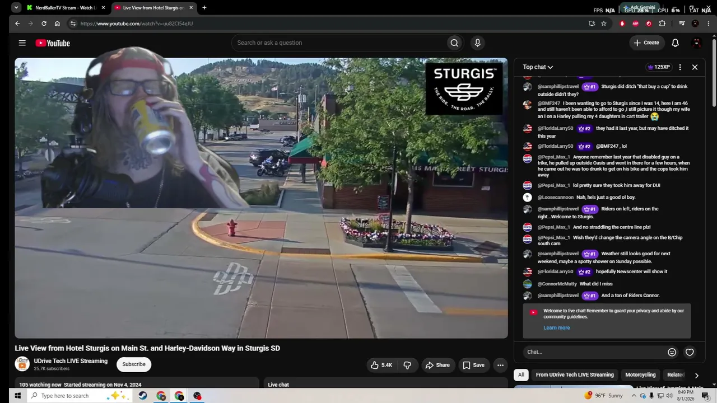
Task: Open @Loosecannoon's chat profile
Action: tap(555, 198)
